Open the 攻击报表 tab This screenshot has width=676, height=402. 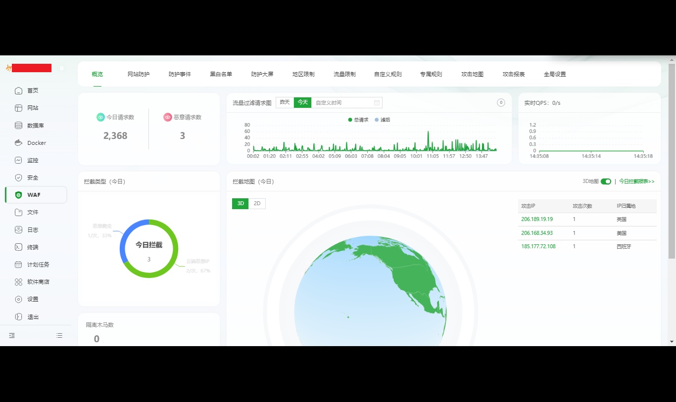pos(514,74)
